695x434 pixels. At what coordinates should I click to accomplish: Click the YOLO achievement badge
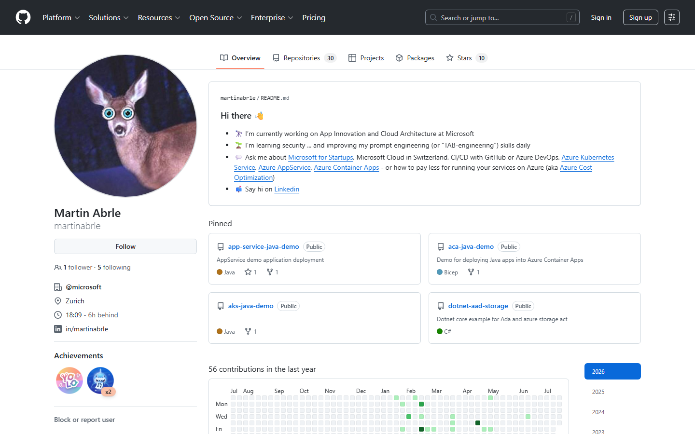pyautogui.click(x=69, y=380)
